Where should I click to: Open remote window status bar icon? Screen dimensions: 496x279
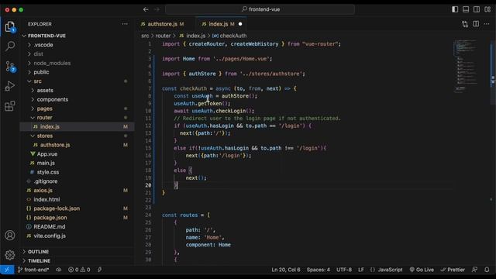point(7,270)
